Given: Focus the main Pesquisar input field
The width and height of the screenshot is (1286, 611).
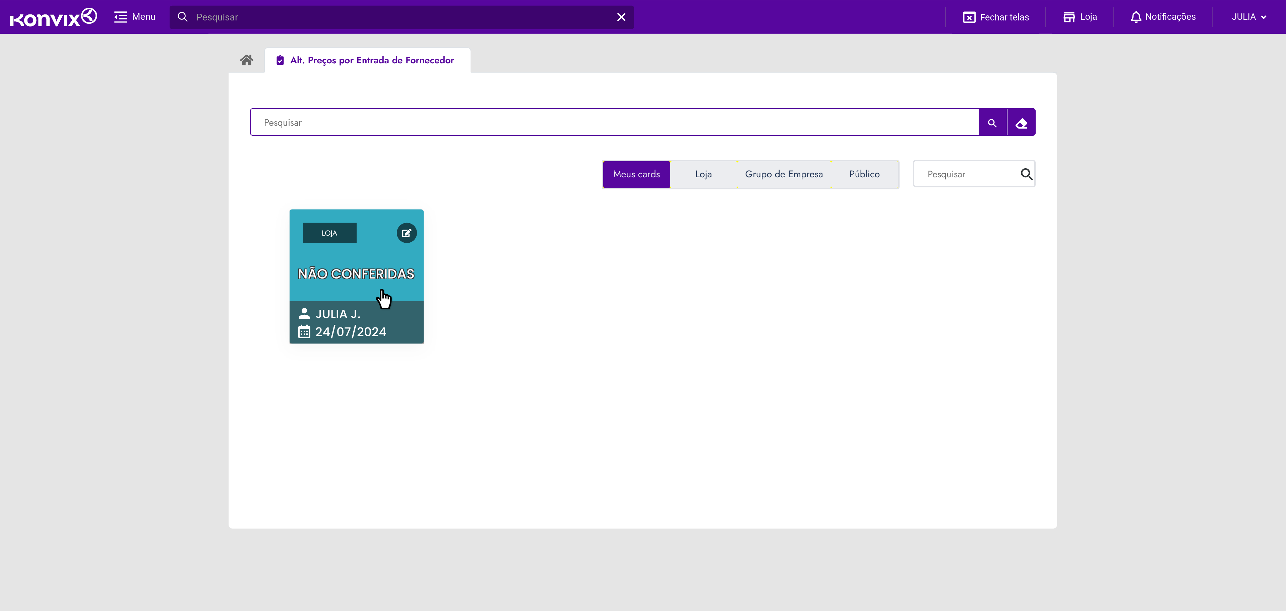Looking at the screenshot, I should pyautogui.click(x=614, y=123).
